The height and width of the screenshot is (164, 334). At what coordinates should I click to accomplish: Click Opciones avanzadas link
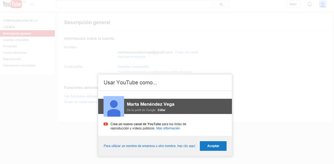[x=132, y=57]
